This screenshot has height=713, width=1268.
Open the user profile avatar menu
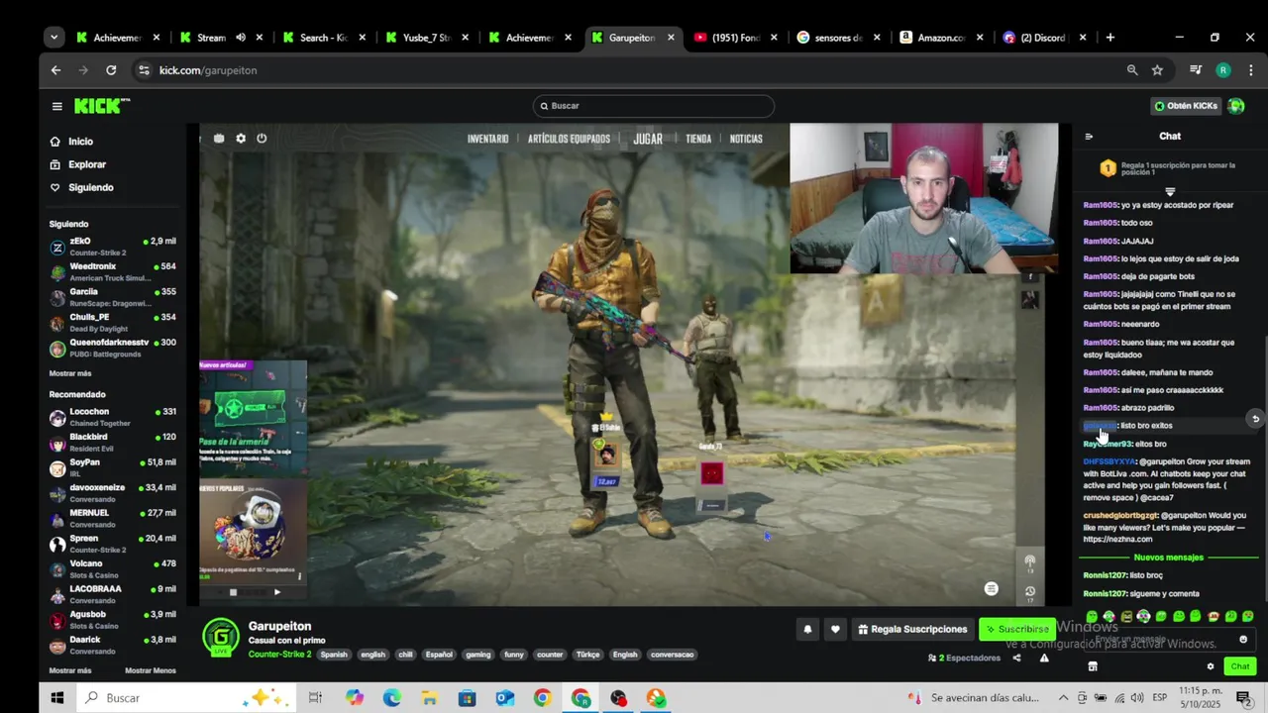click(1235, 106)
